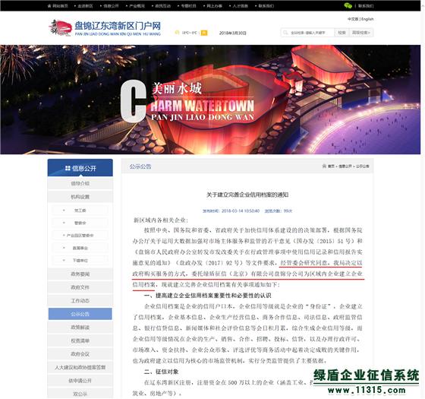Click the magnifier icon in search box
Image resolution: width=425 pixels, height=399 pixels.
tap(285, 33)
